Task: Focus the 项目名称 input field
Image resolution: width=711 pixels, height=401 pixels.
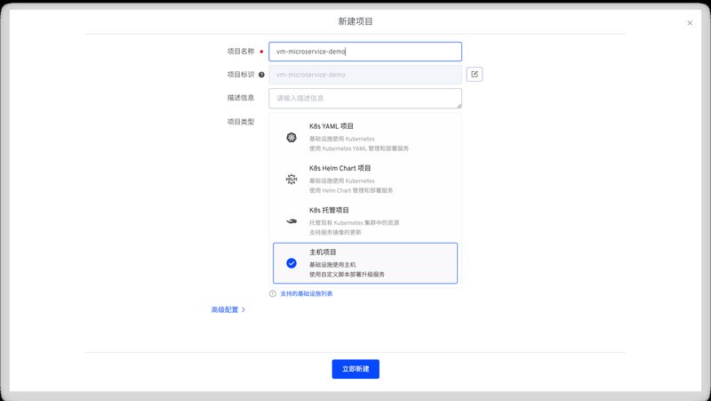Action: (x=365, y=52)
